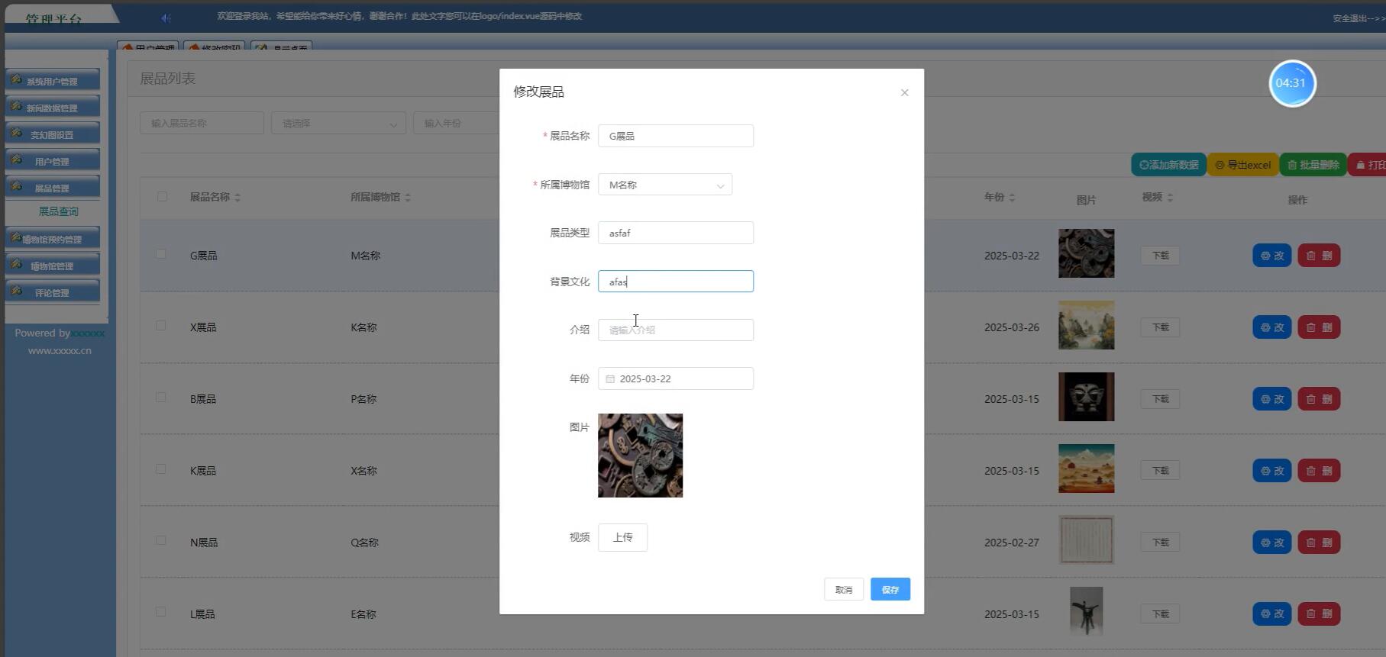Click the 批量删除 trash button
The height and width of the screenshot is (657, 1386).
pyautogui.click(x=1313, y=165)
